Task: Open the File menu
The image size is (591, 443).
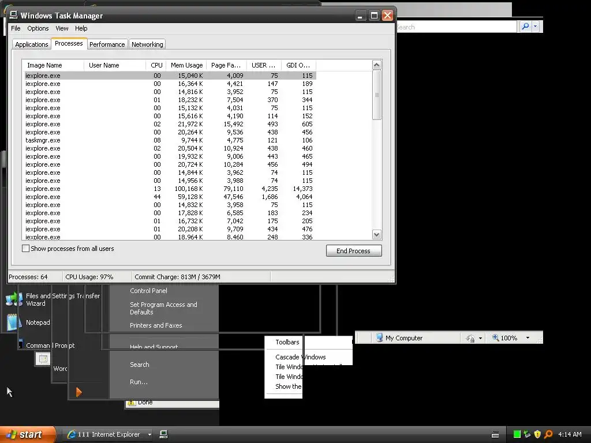Action: tap(16, 28)
